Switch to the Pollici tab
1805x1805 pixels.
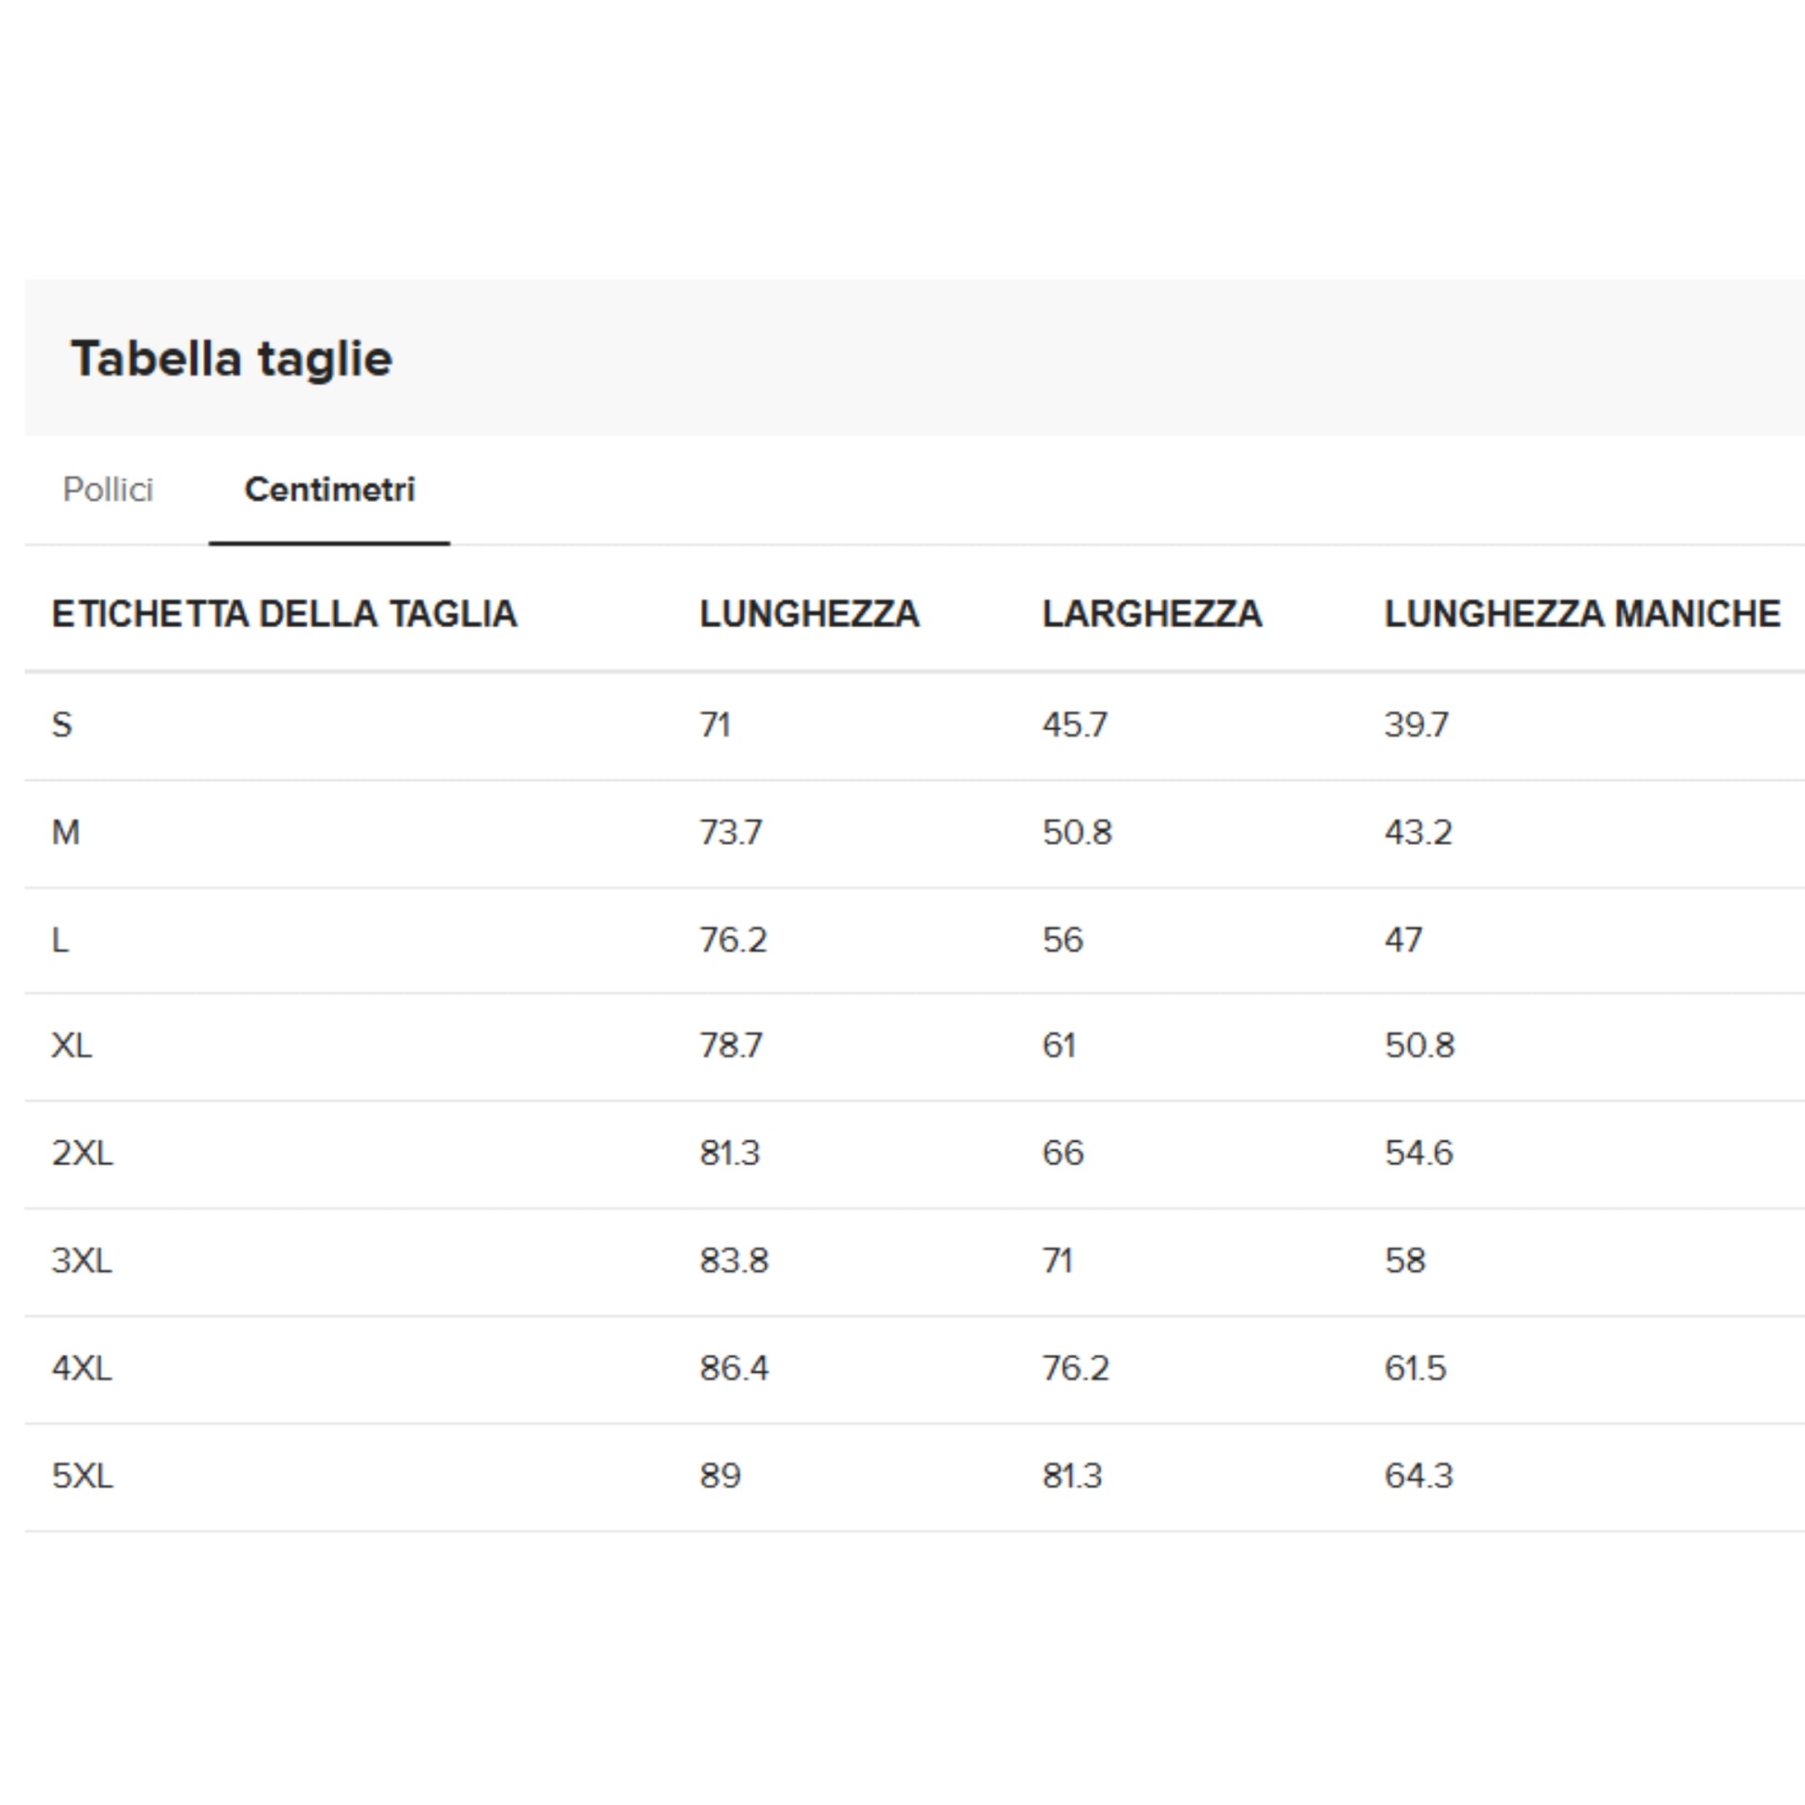pos(108,490)
